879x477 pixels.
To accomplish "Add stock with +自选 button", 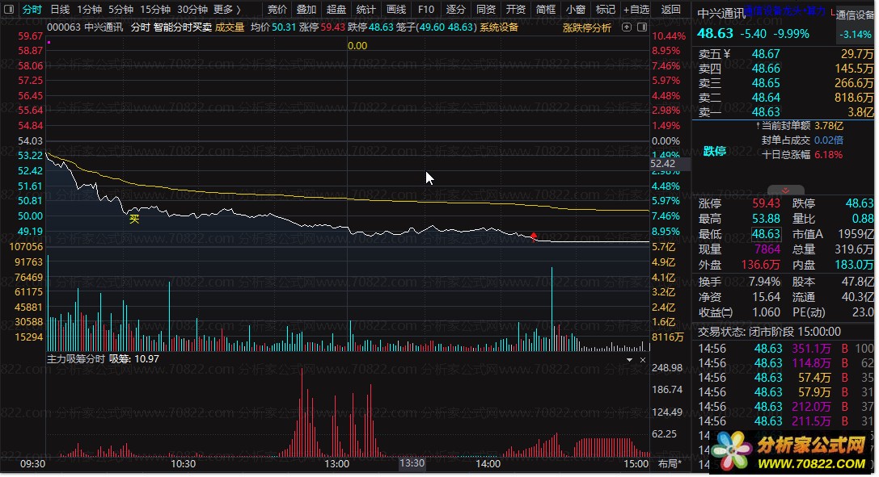I will pos(636,10).
